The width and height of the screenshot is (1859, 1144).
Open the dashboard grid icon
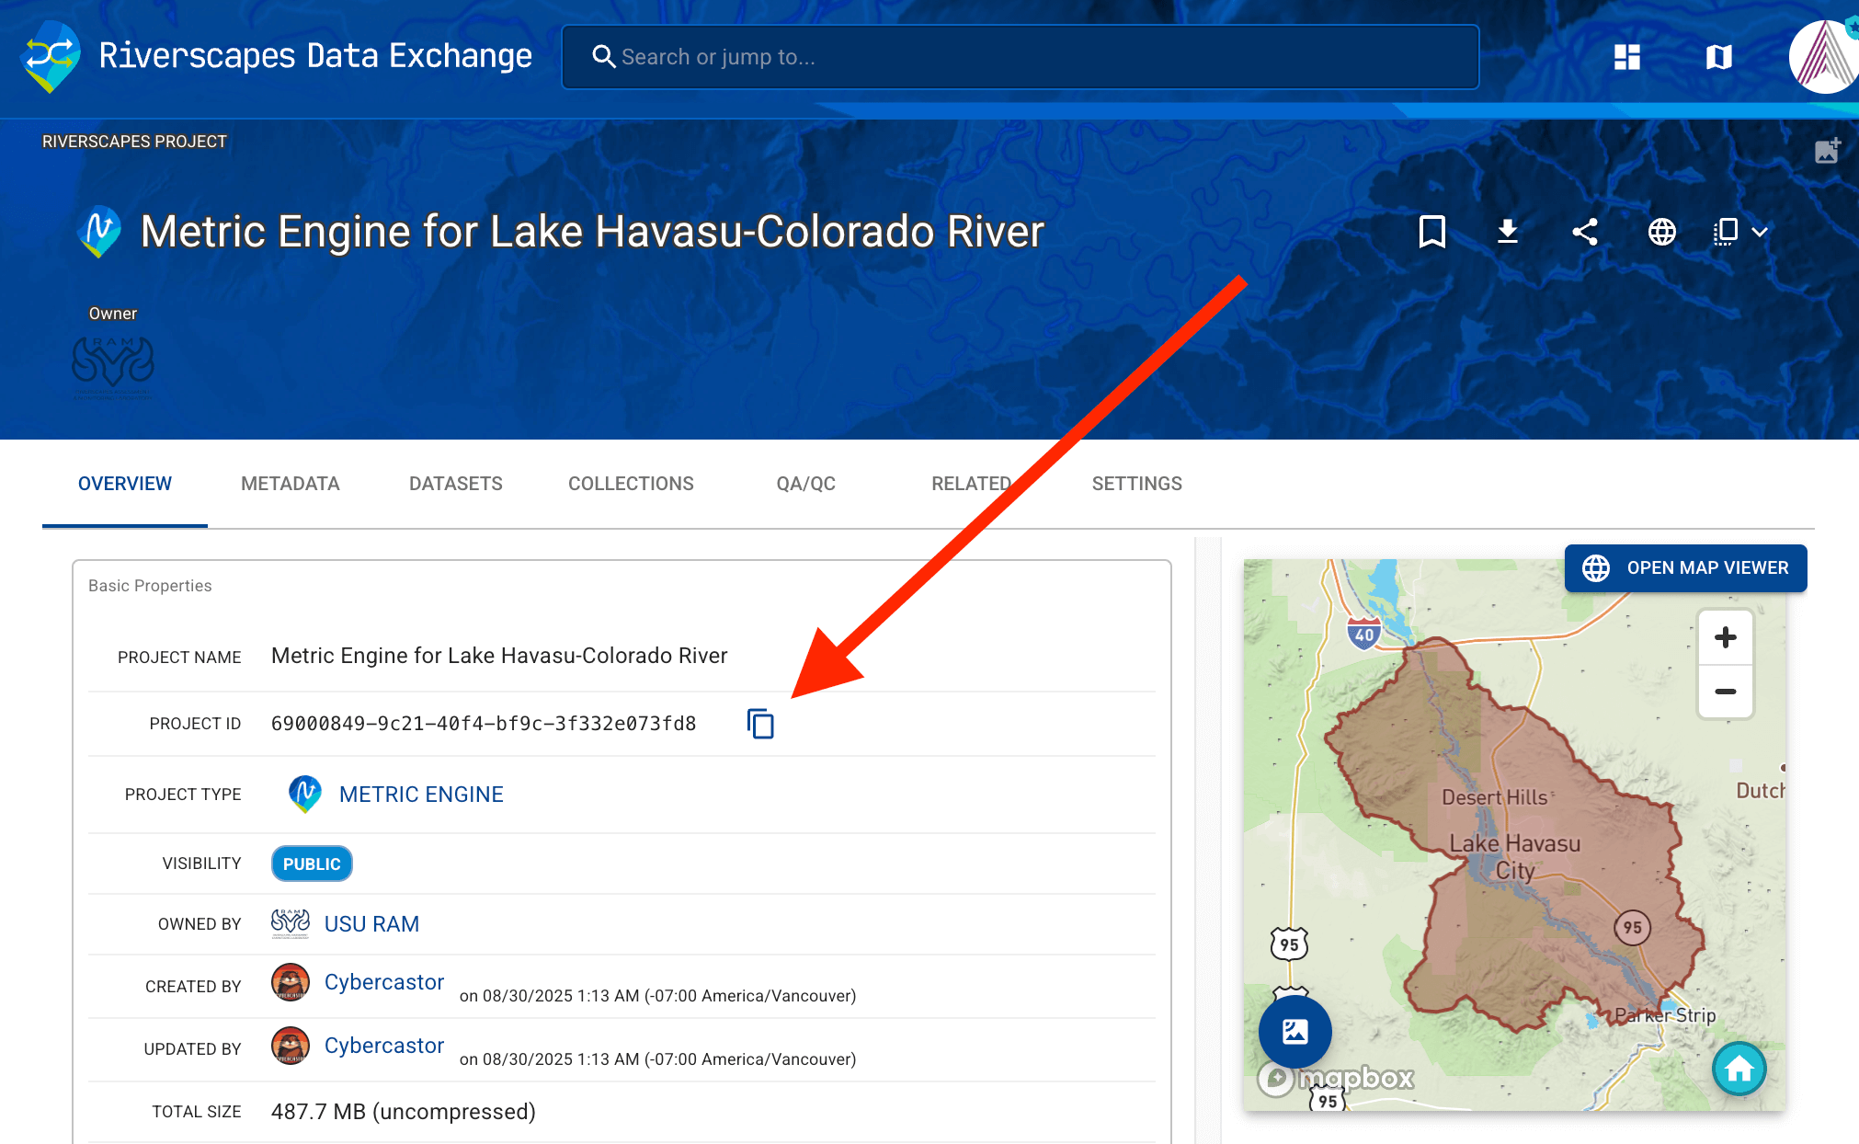pos(1626,57)
